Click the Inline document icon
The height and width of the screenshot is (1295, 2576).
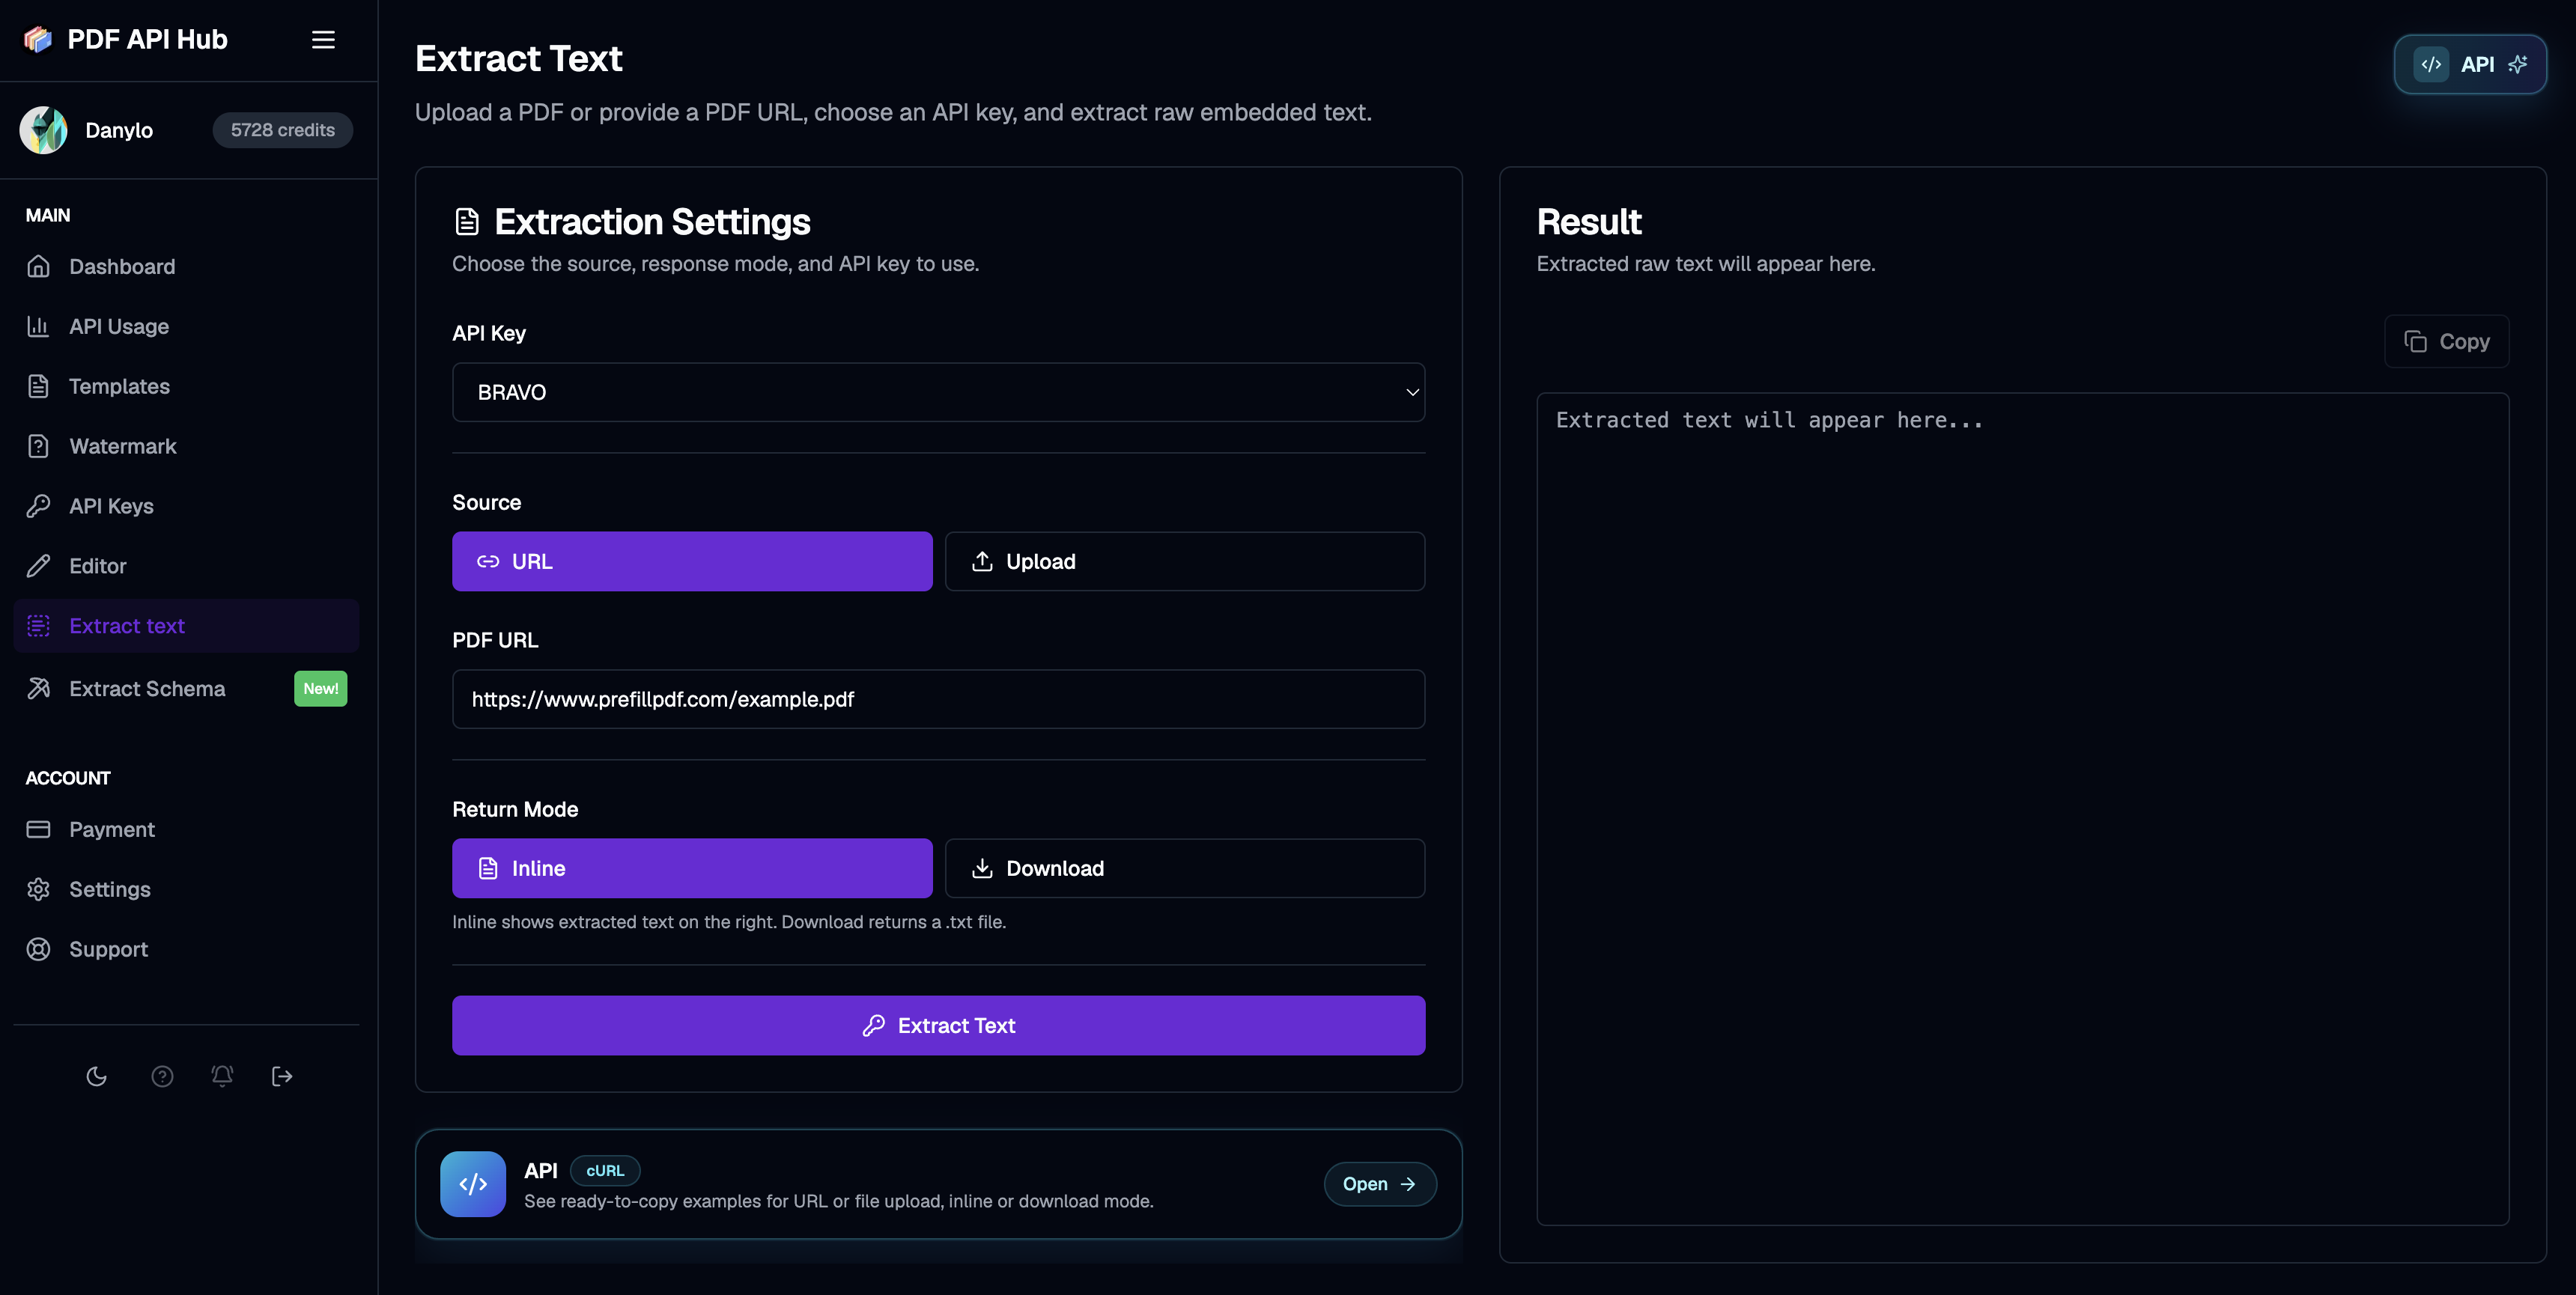coord(488,868)
